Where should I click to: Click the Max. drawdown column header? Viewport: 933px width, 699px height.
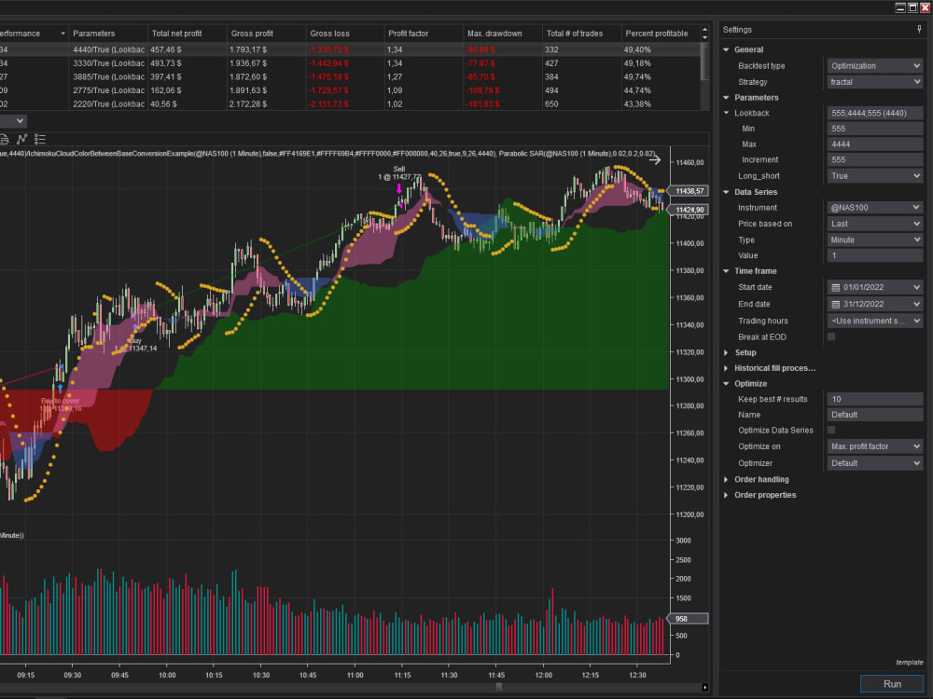coord(494,33)
